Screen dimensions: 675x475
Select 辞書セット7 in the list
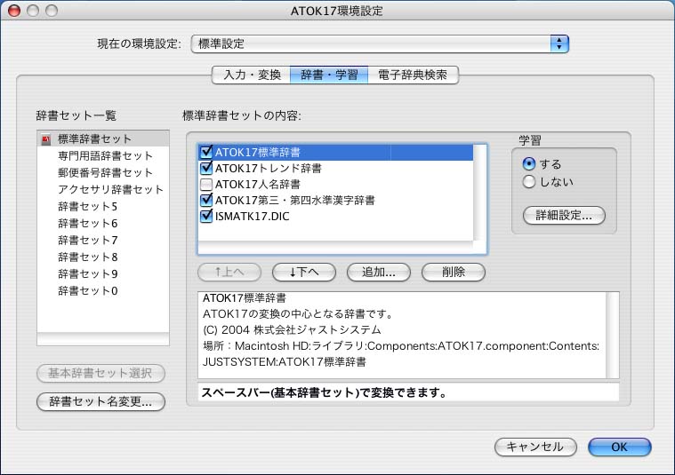(103, 241)
